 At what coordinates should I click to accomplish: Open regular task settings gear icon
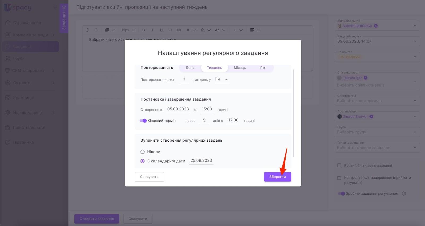tap(404, 194)
